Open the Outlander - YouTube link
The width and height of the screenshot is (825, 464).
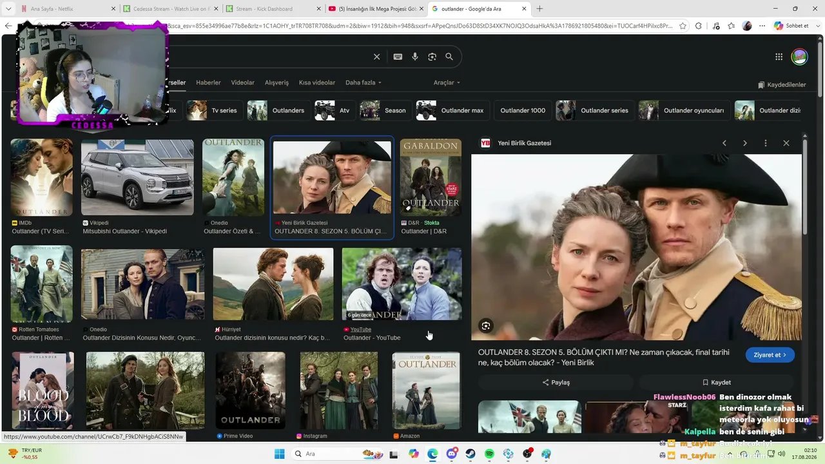click(x=372, y=338)
